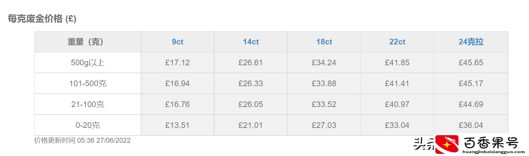The image size is (529, 156).
Task: Click the £17.12 price cell
Action: click(x=178, y=63)
